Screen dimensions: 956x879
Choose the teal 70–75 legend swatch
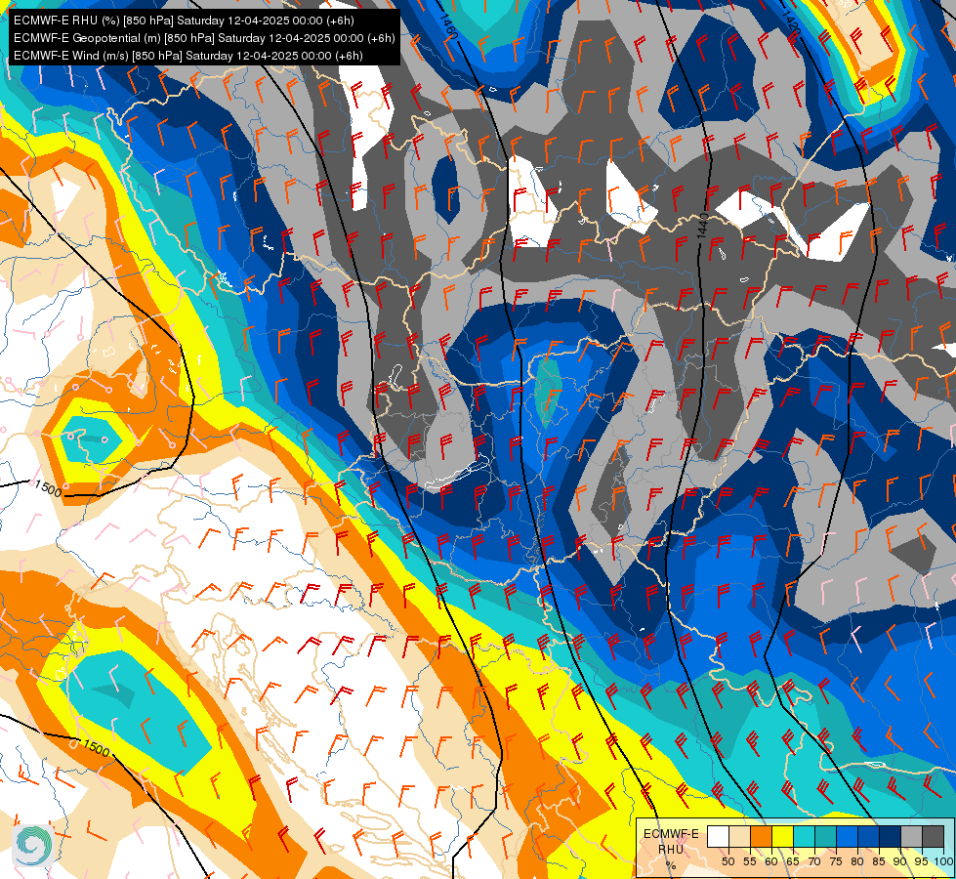[825, 836]
